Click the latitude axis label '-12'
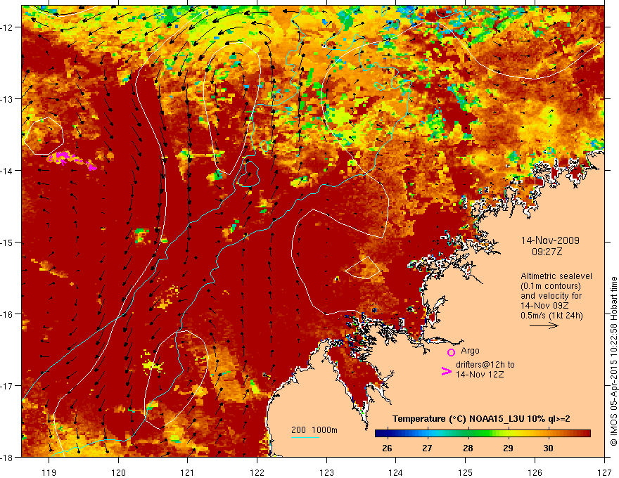The height and width of the screenshot is (478, 619). click(7, 27)
